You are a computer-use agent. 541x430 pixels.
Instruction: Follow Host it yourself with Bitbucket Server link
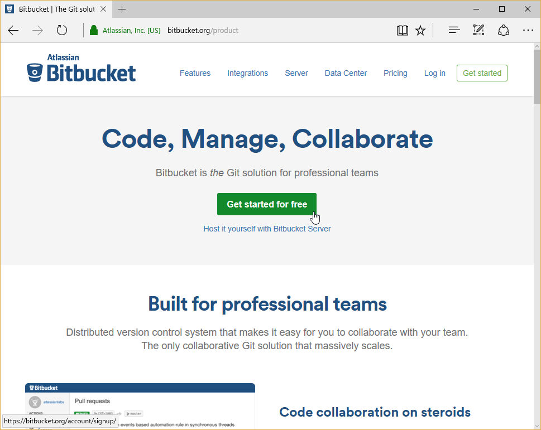(267, 229)
